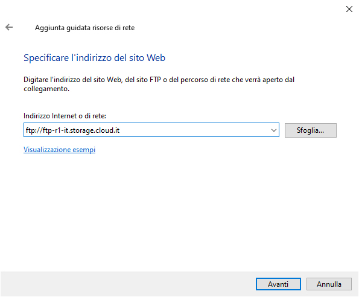Go back using the left arrow icon
Viewport: 359px width, 297px height.
click(x=9, y=27)
